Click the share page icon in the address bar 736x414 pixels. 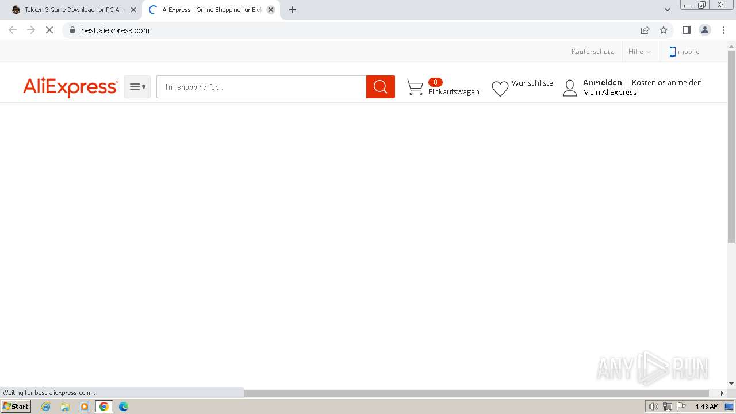pyautogui.click(x=645, y=30)
